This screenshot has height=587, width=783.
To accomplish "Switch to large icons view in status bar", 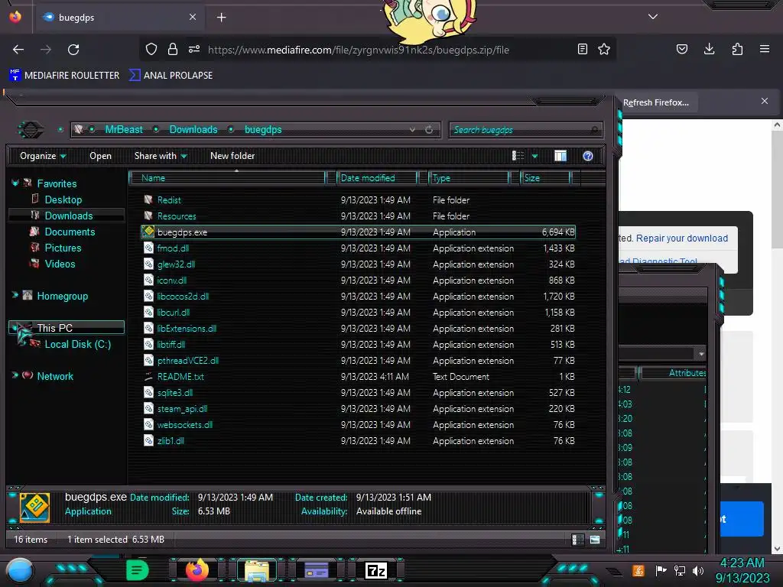I will tap(595, 540).
